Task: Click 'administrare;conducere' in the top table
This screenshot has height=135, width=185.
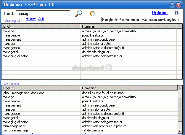Action: click(98, 39)
